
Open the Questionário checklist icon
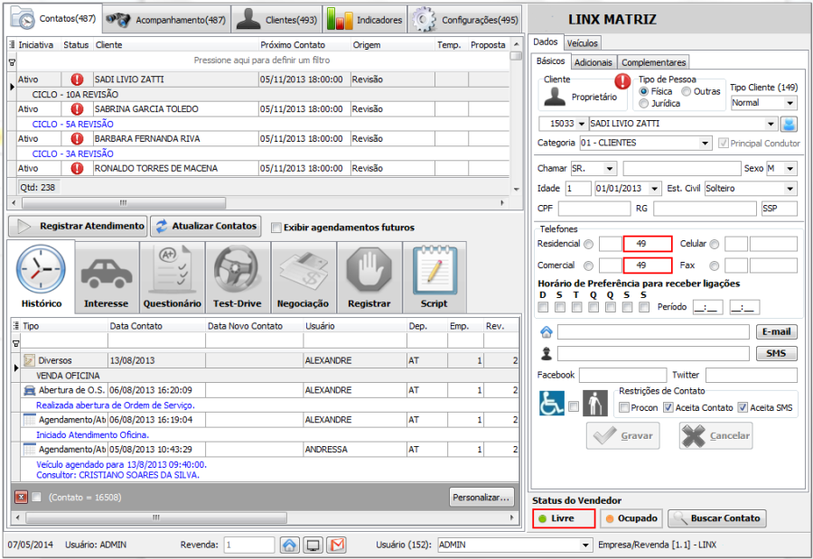[x=172, y=270]
